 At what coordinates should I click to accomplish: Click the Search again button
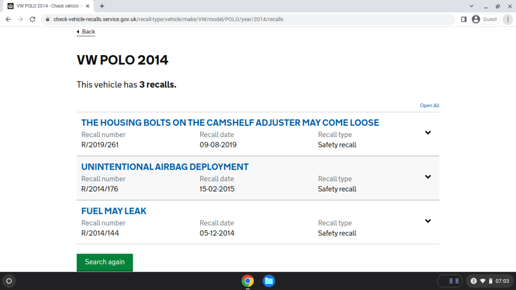tap(105, 262)
